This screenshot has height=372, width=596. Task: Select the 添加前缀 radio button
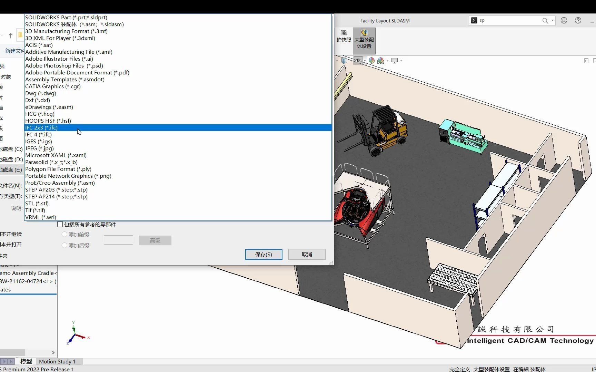64,234
